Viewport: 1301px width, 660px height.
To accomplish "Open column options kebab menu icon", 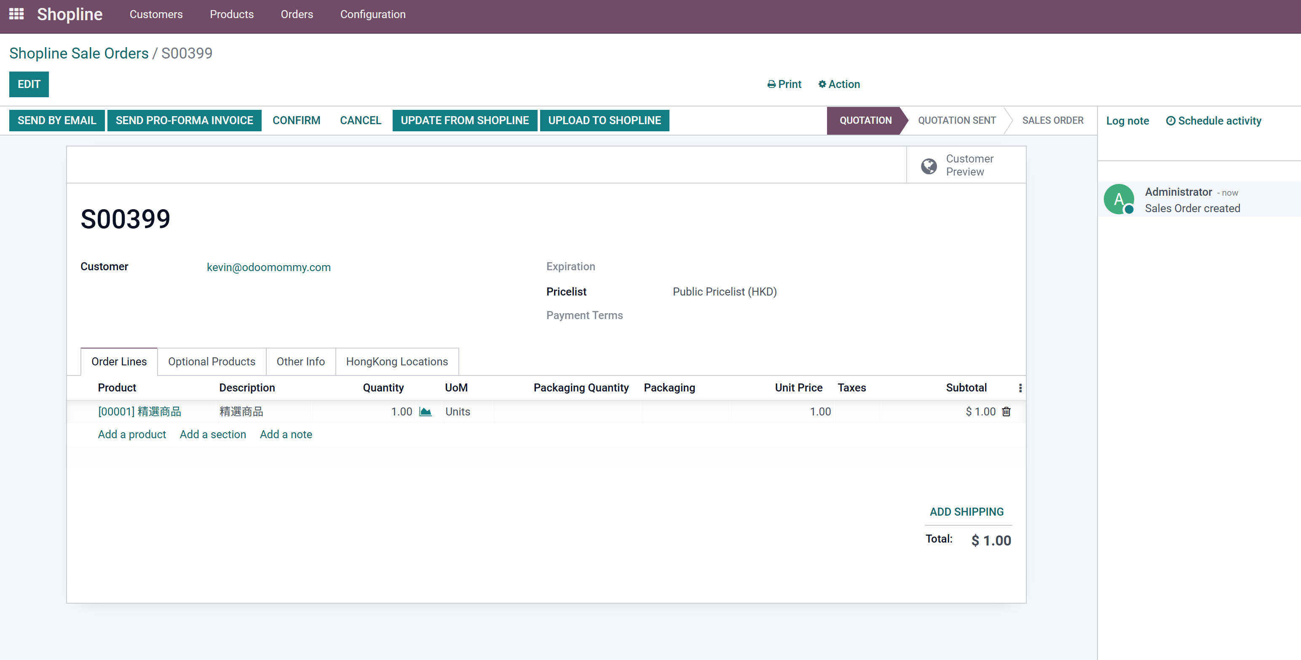I will (1020, 388).
